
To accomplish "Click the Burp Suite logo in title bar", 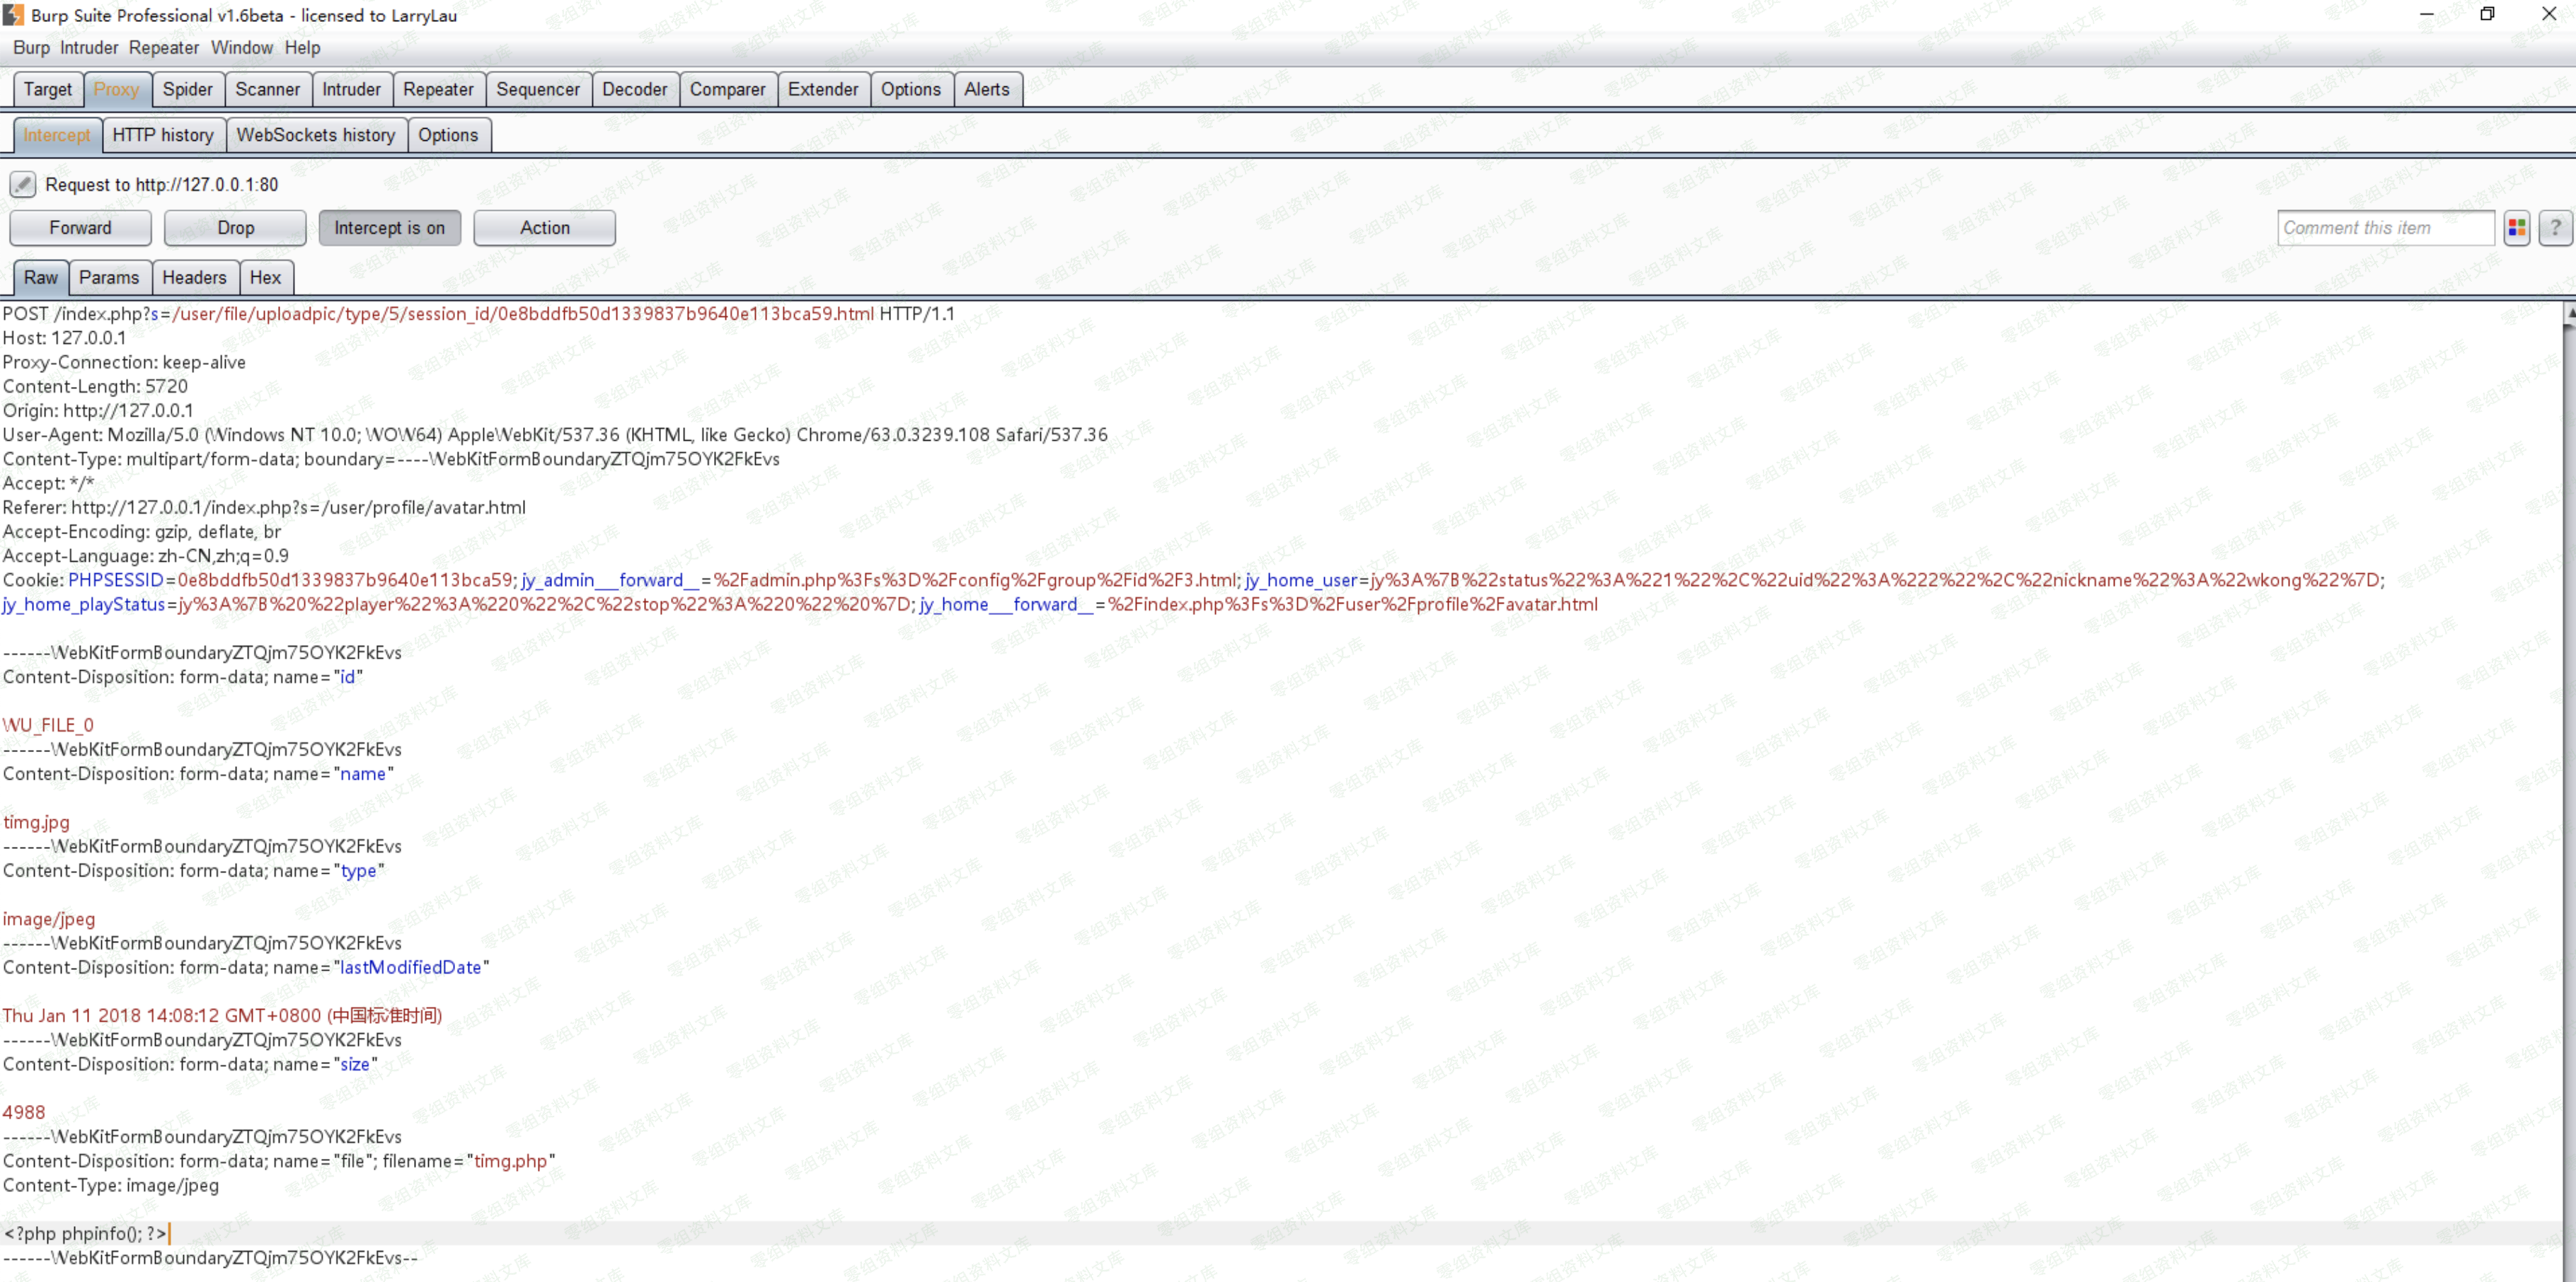I will pyautogui.click(x=13, y=15).
